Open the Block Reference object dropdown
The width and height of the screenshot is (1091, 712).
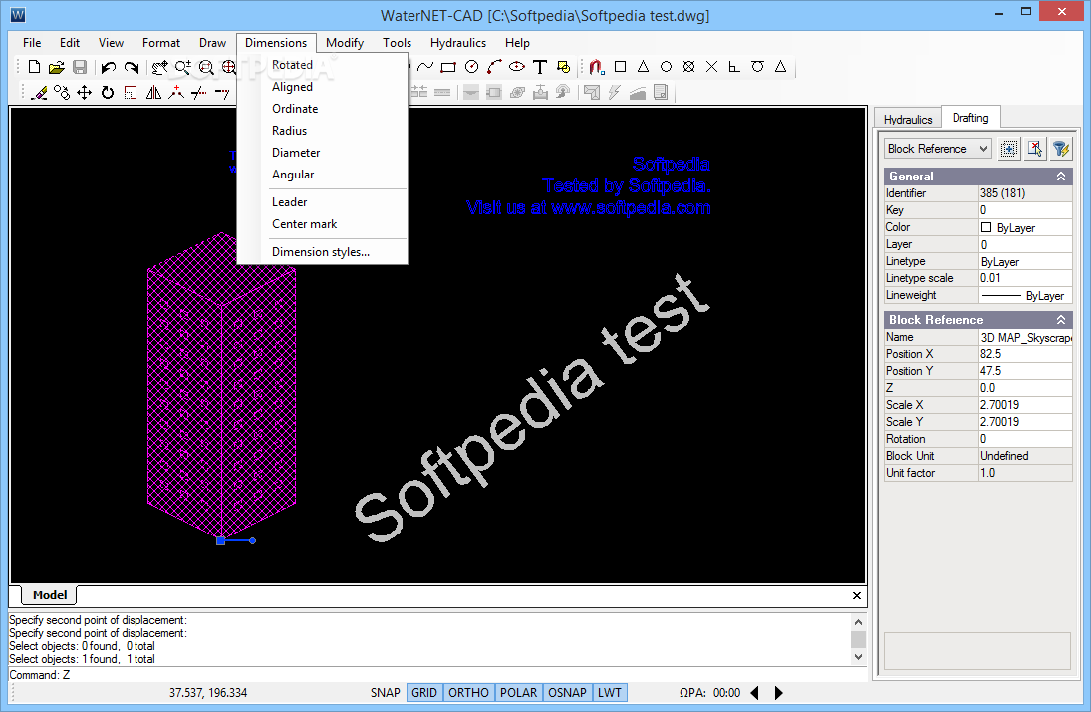click(938, 149)
